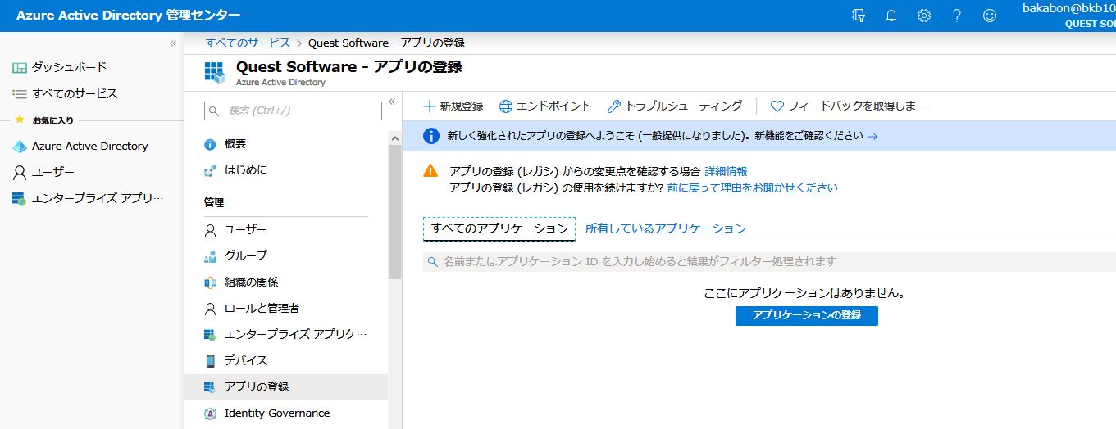Click the エンタープライズ アプリ favorites icon
Screen dimensions: 1116x429
[x=20, y=198]
